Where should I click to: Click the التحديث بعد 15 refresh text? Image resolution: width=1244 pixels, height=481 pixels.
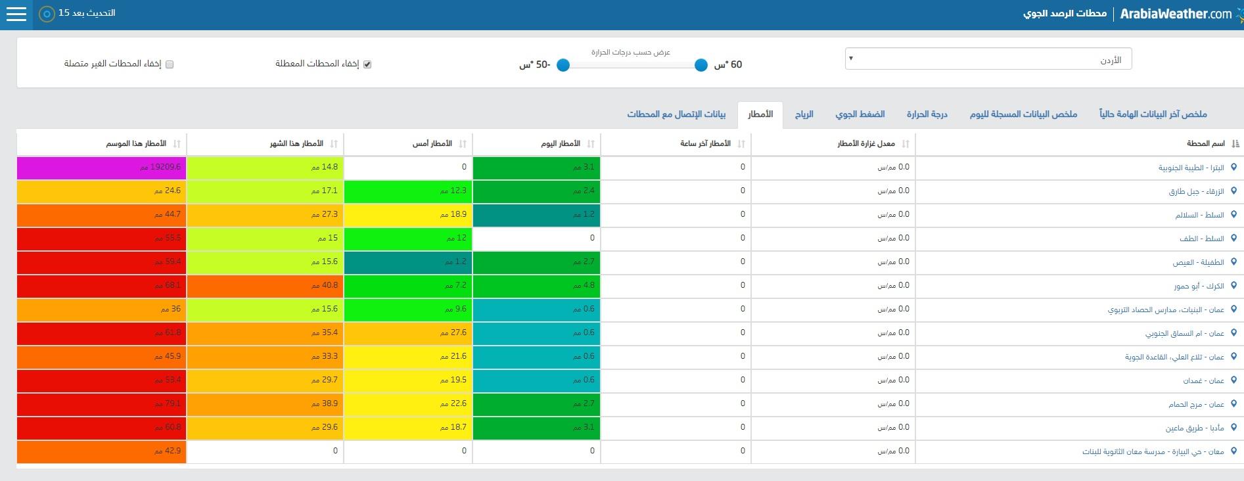click(x=87, y=13)
